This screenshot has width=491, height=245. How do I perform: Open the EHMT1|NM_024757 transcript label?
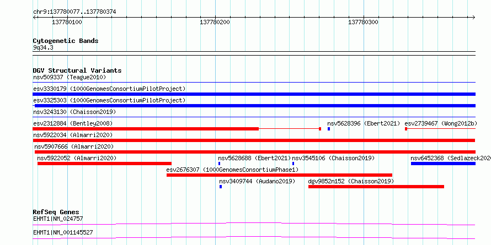pyautogui.click(x=58, y=219)
